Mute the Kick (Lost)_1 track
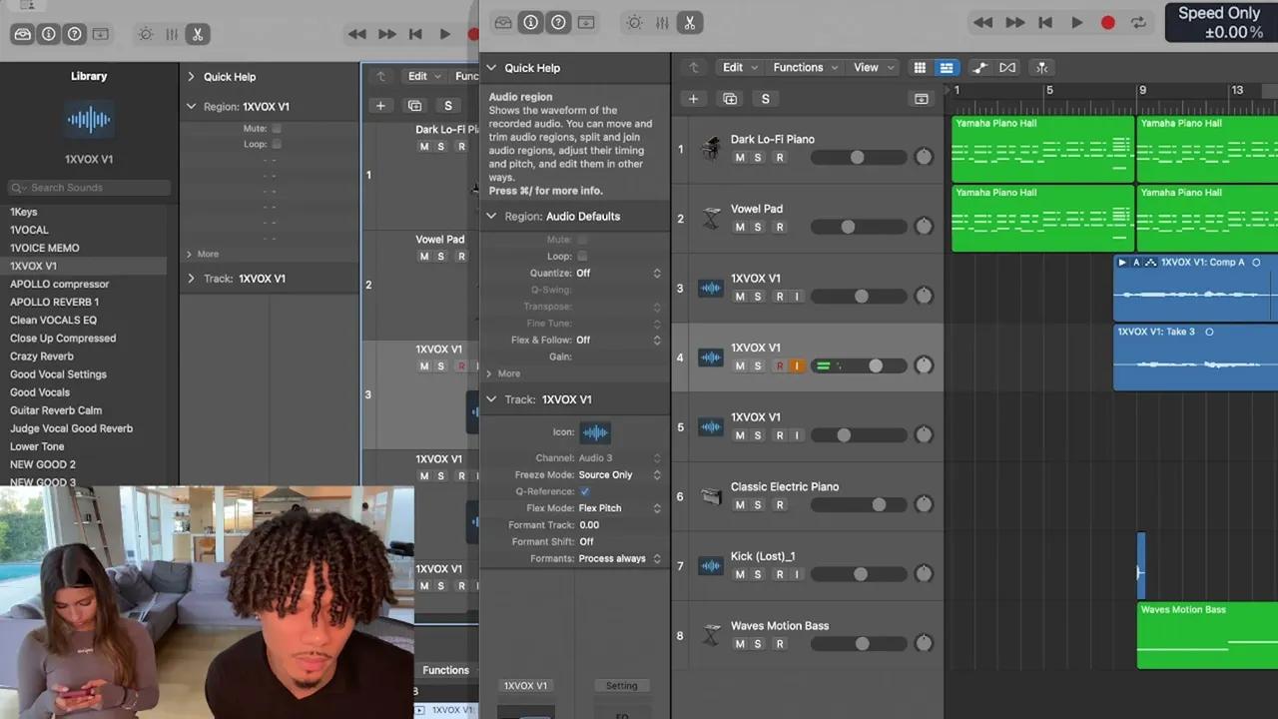This screenshot has width=1278, height=719. [740, 574]
